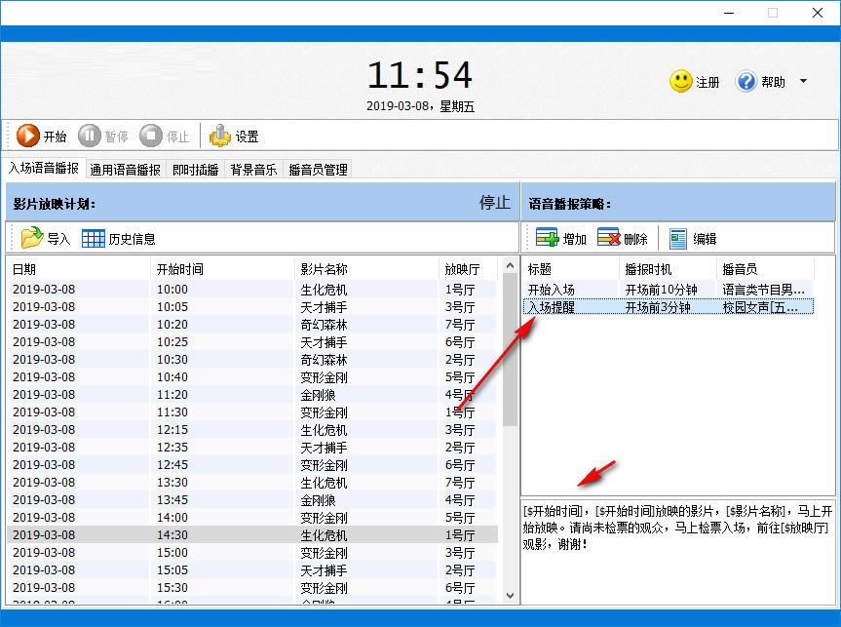841x627 pixels.
Task: Switch to the 背景音乐 tab
Action: coord(253,168)
